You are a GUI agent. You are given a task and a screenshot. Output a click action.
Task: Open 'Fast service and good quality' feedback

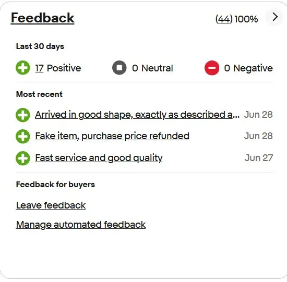pyautogui.click(x=99, y=158)
